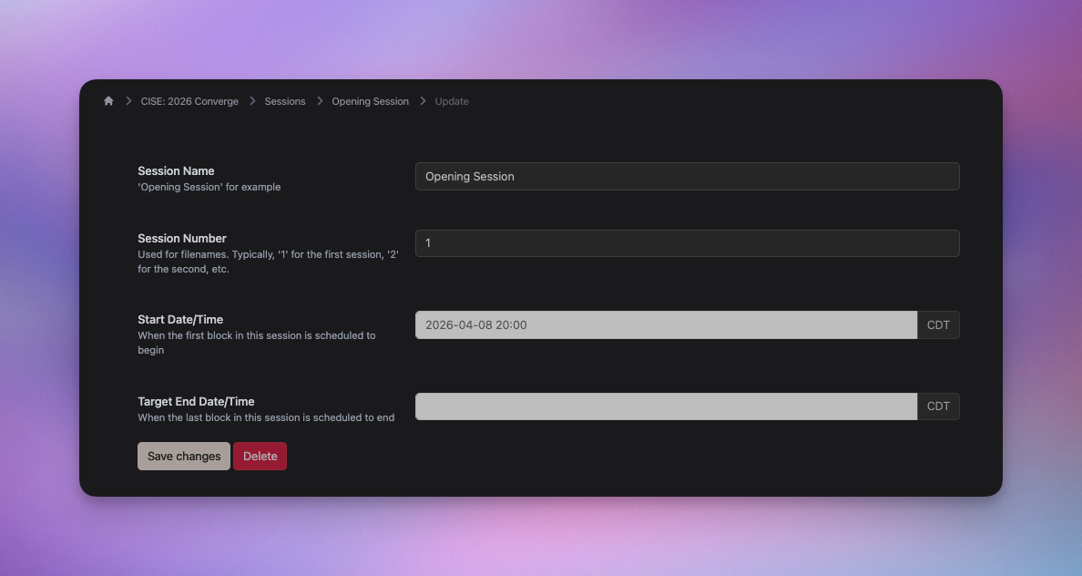
Task: Click the Session Name label
Action: click(176, 170)
